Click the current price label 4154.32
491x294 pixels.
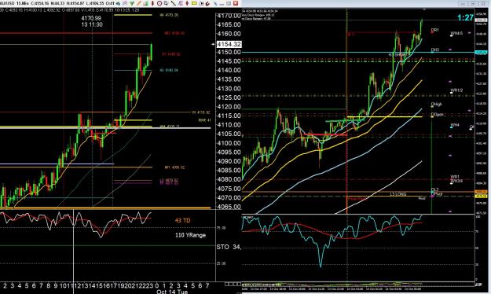[229, 44]
